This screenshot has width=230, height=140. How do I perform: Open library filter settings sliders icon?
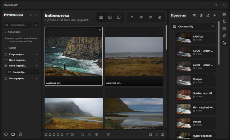pyautogui.click(x=141, y=17)
